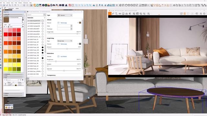This screenshot has height=116, width=207.
Task: Open the Extensions menu
Action: 26,3
